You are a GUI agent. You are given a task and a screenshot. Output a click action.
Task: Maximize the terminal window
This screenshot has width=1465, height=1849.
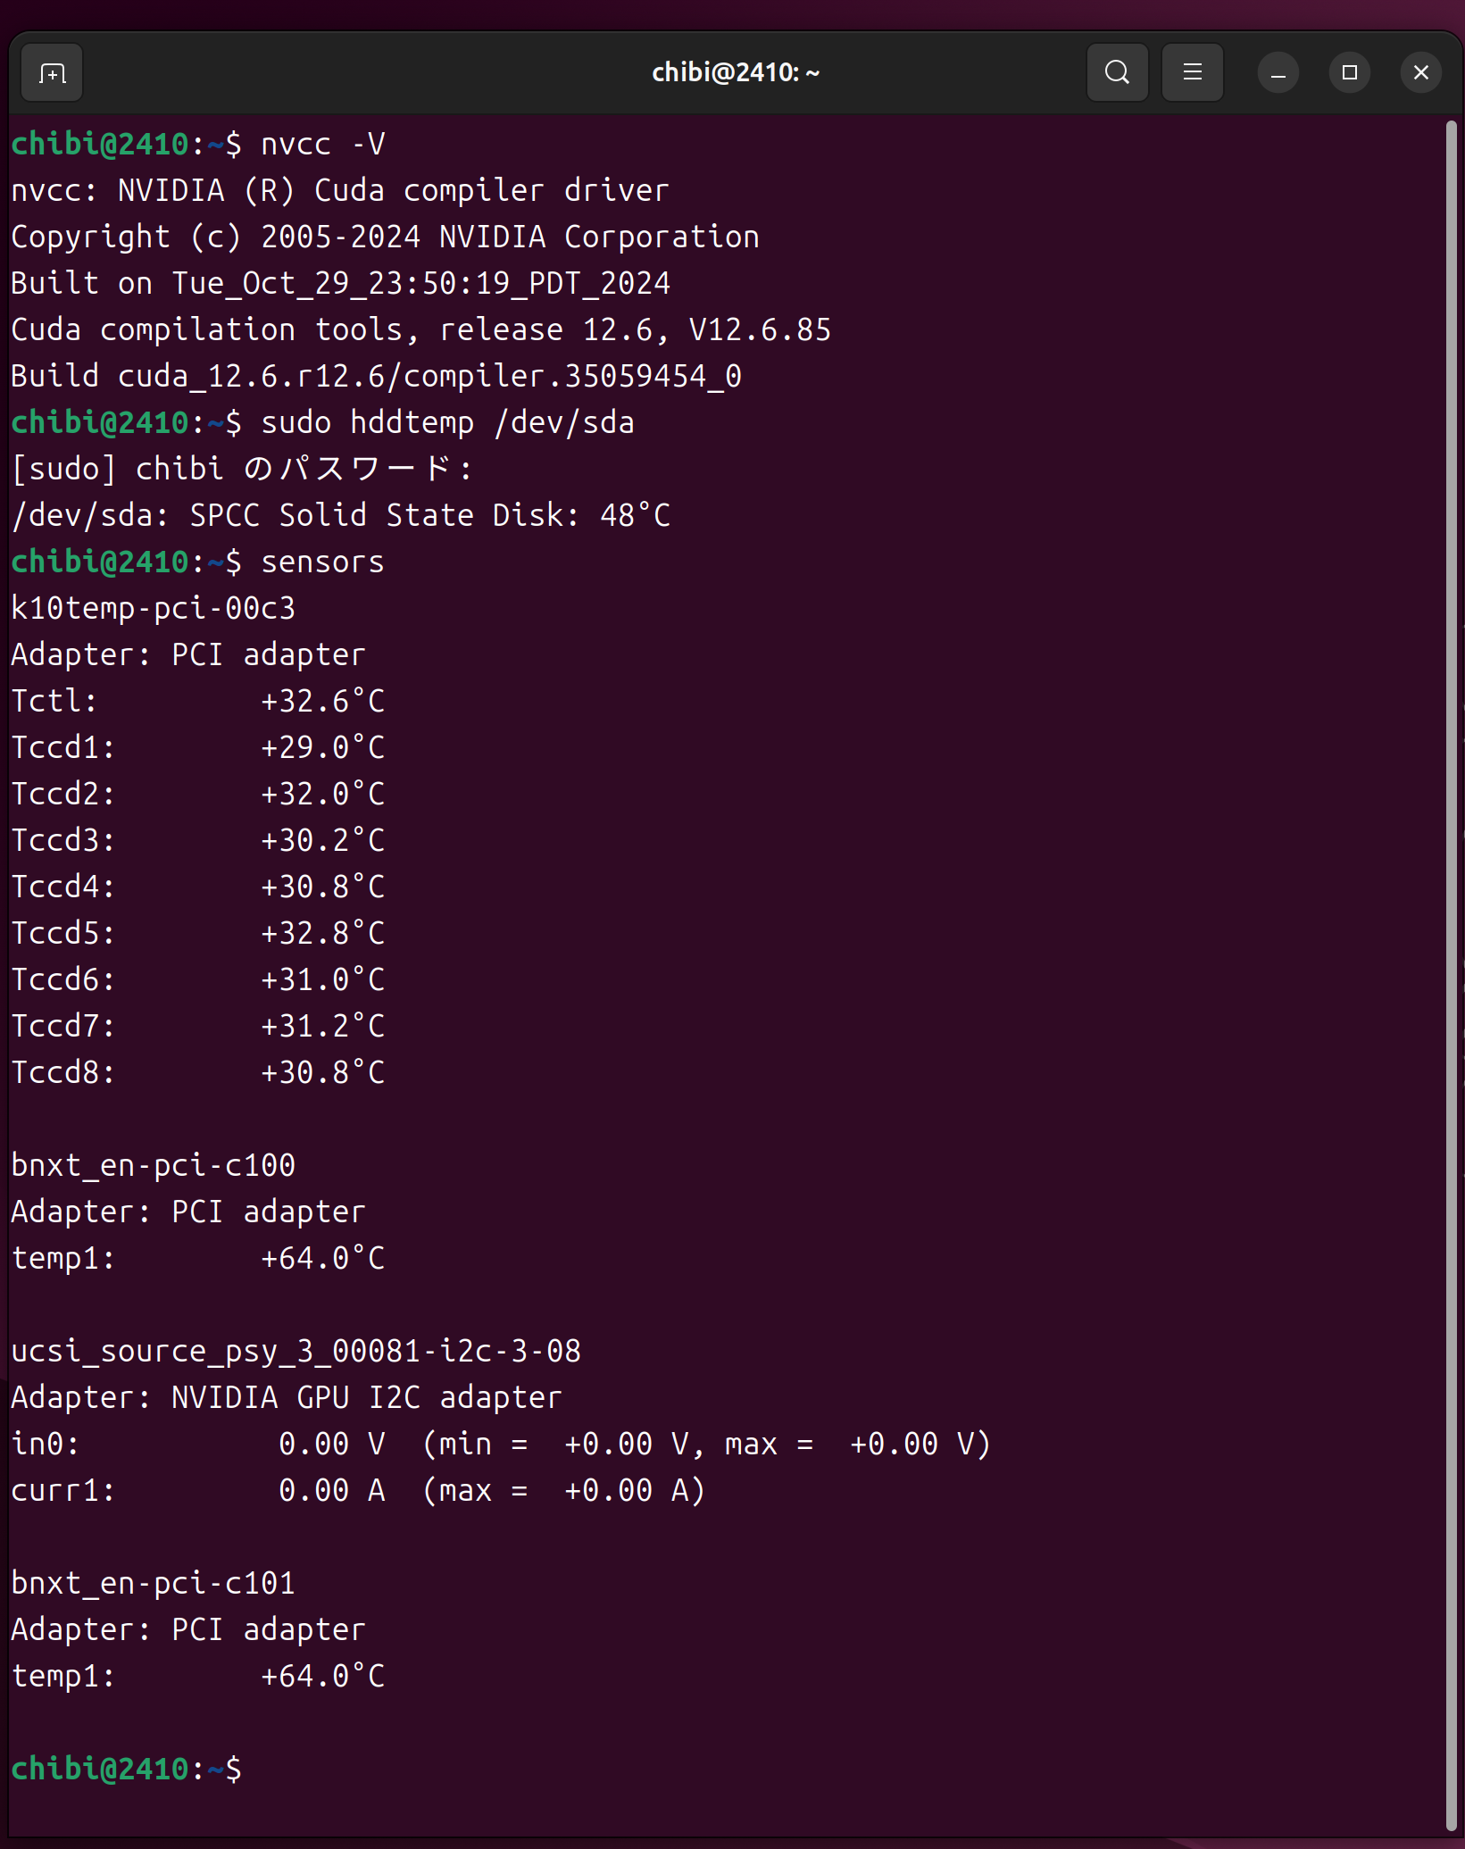pos(1349,73)
